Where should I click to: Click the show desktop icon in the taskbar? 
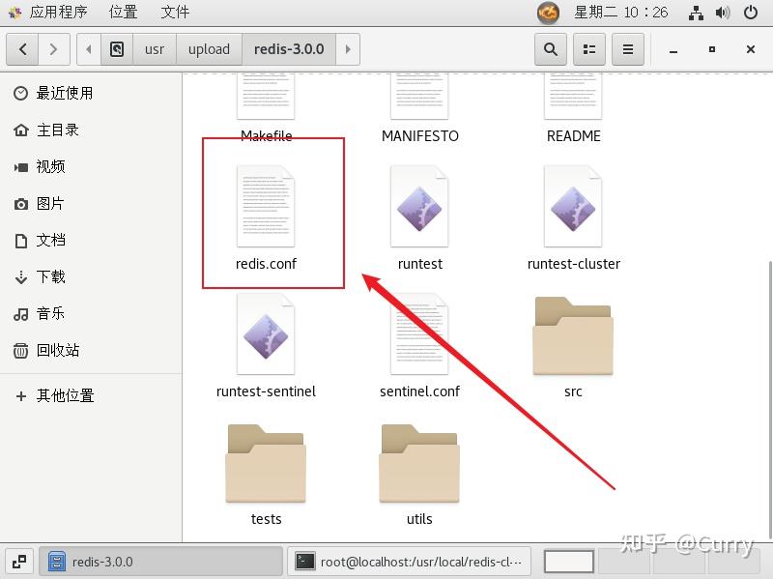pos(19,562)
